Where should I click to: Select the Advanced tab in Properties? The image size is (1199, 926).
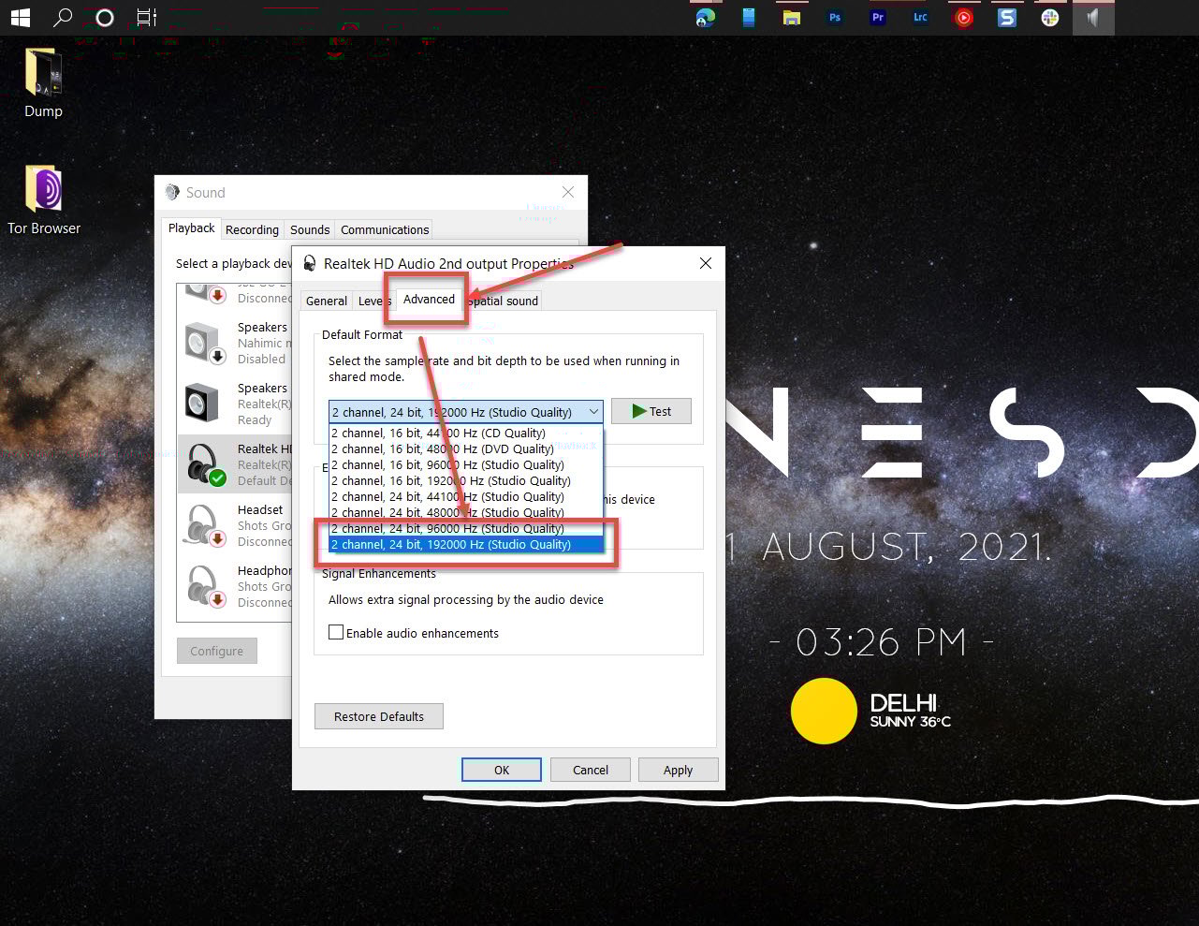coord(429,300)
